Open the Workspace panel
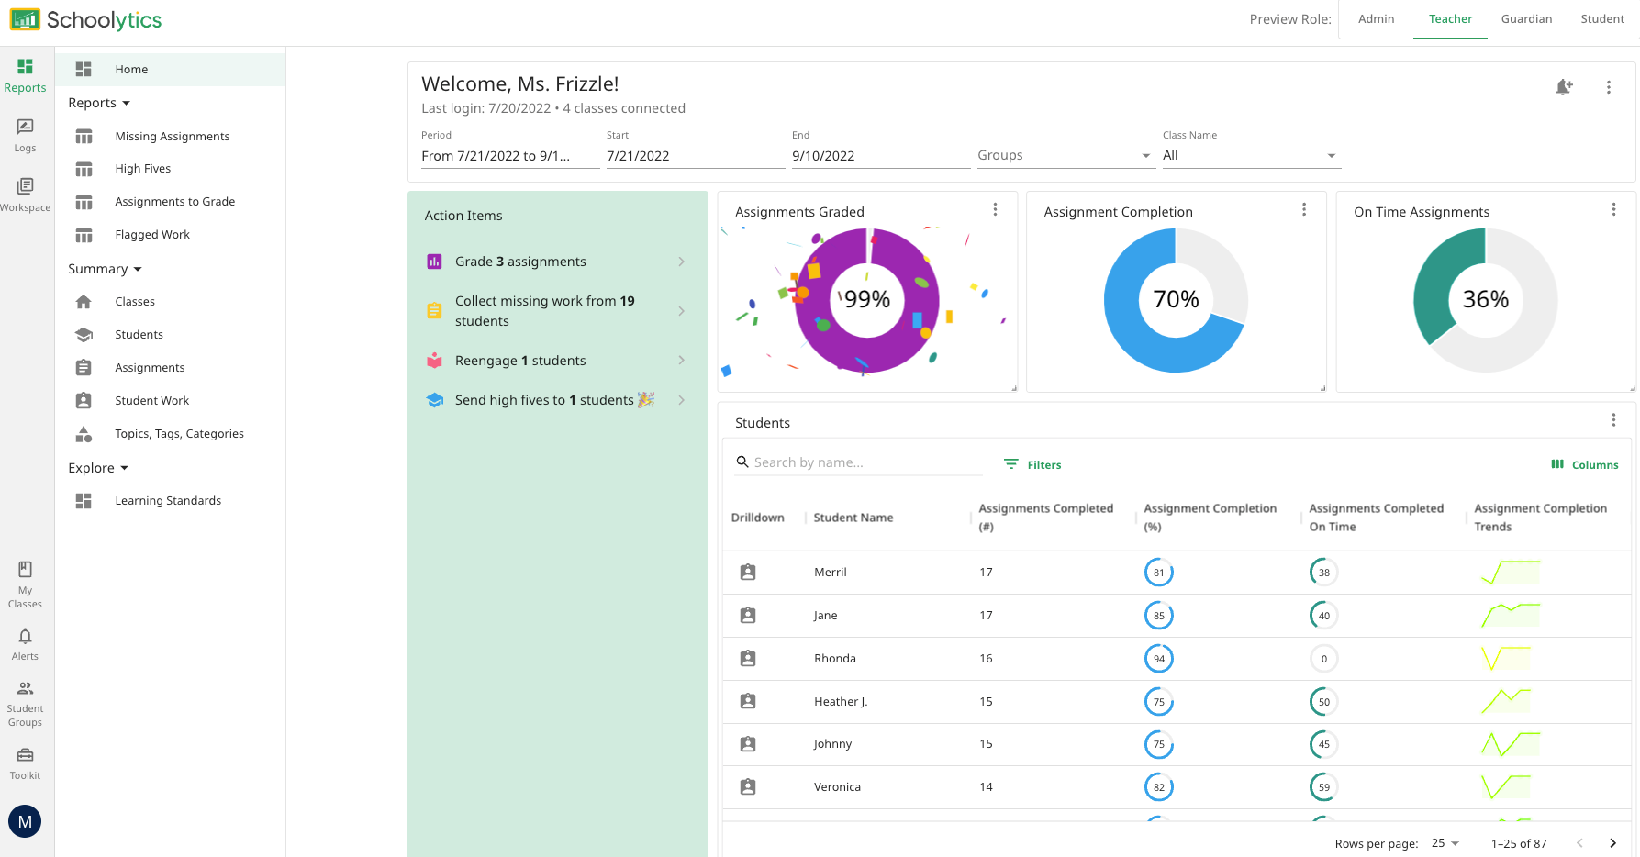This screenshot has width=1640, height=857. pyautogui.click(x=25, y=193)
